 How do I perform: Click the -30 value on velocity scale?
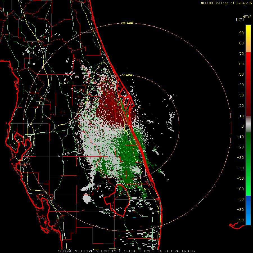click(x=240, y=158)
